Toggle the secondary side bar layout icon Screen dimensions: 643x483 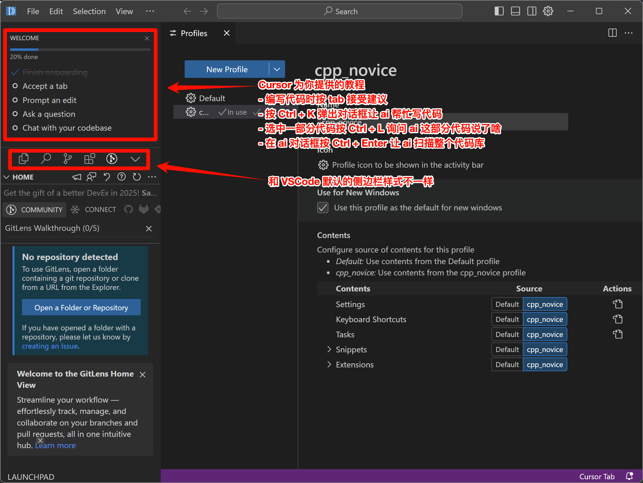[x=532, y=11]
